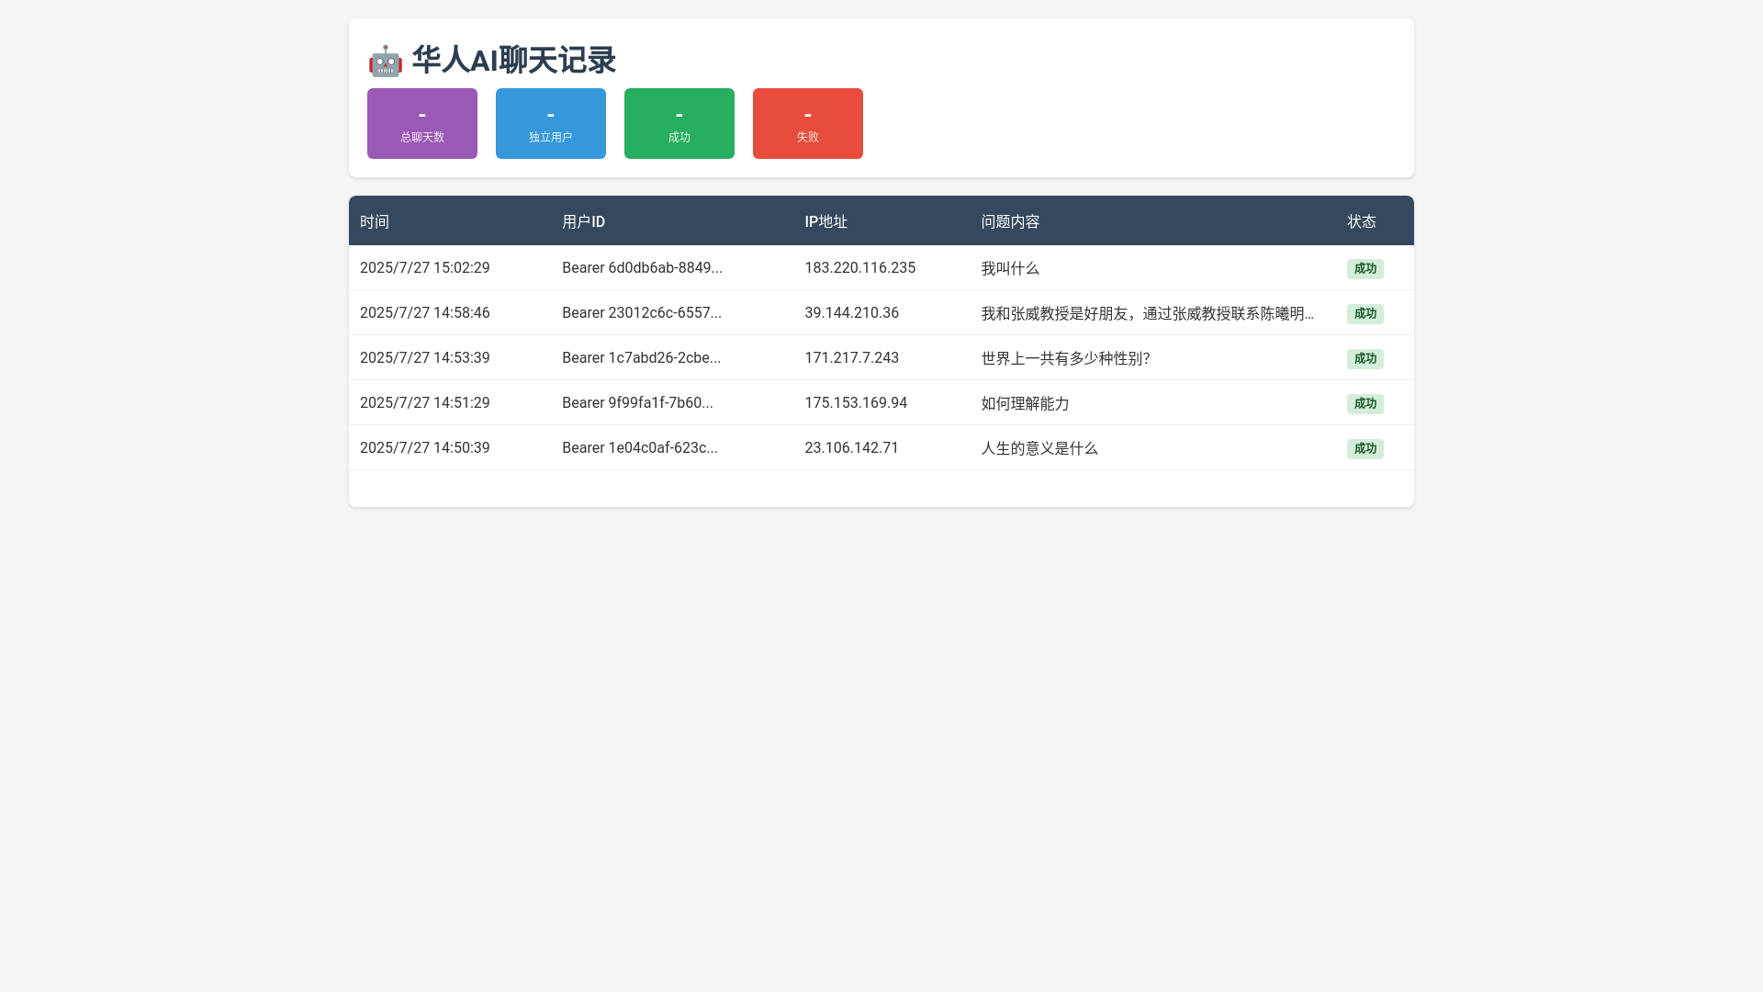
Task: Click the question 我叫什么
Action: (x=1010, y=268)
